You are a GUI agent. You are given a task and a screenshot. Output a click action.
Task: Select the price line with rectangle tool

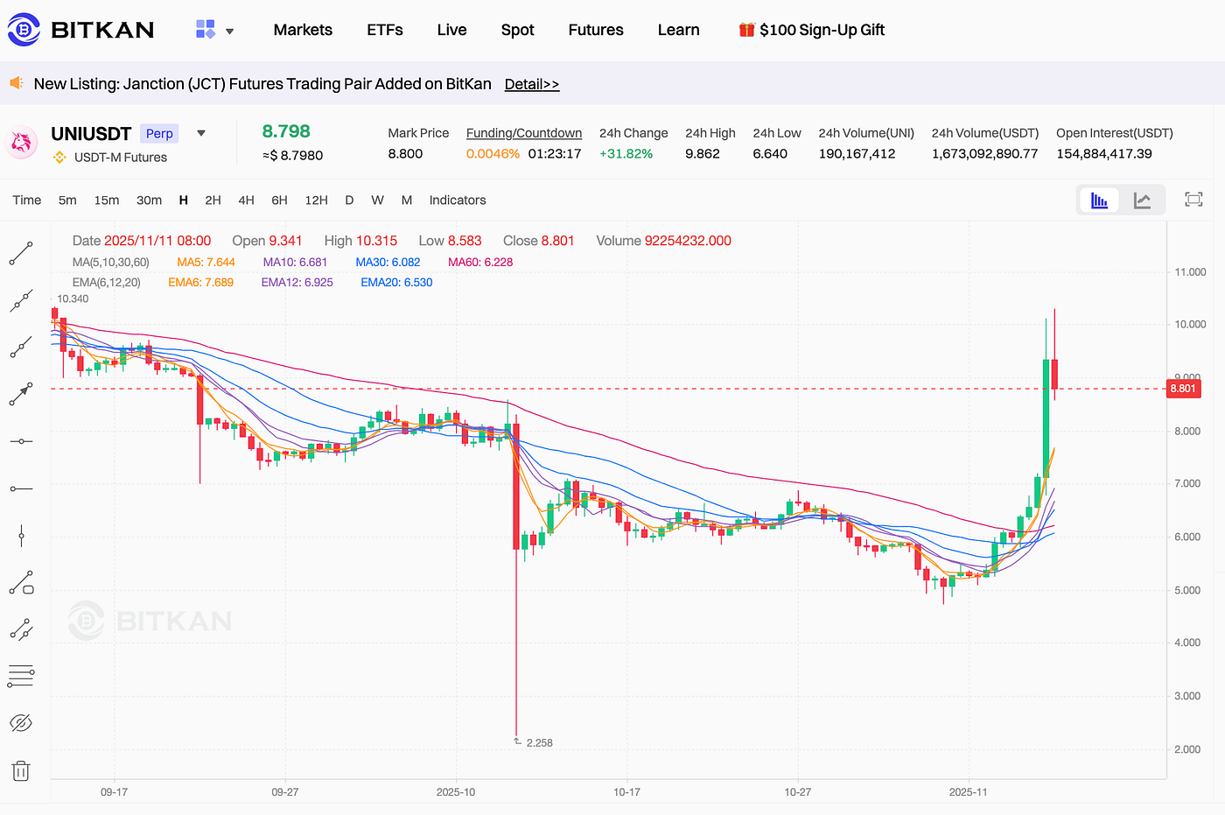[21, 582]
